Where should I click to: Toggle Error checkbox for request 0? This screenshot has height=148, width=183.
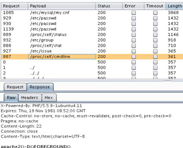pos(133,62)
